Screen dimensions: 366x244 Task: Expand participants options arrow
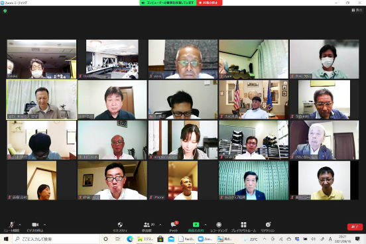coord(160,225)
